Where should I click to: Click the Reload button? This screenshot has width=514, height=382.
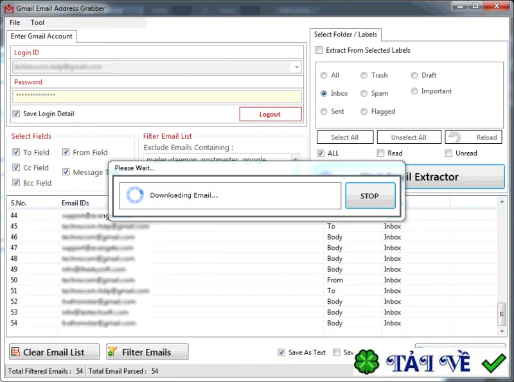(x=474, y=137)
